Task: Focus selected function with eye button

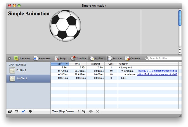Action: click(91, 111)
